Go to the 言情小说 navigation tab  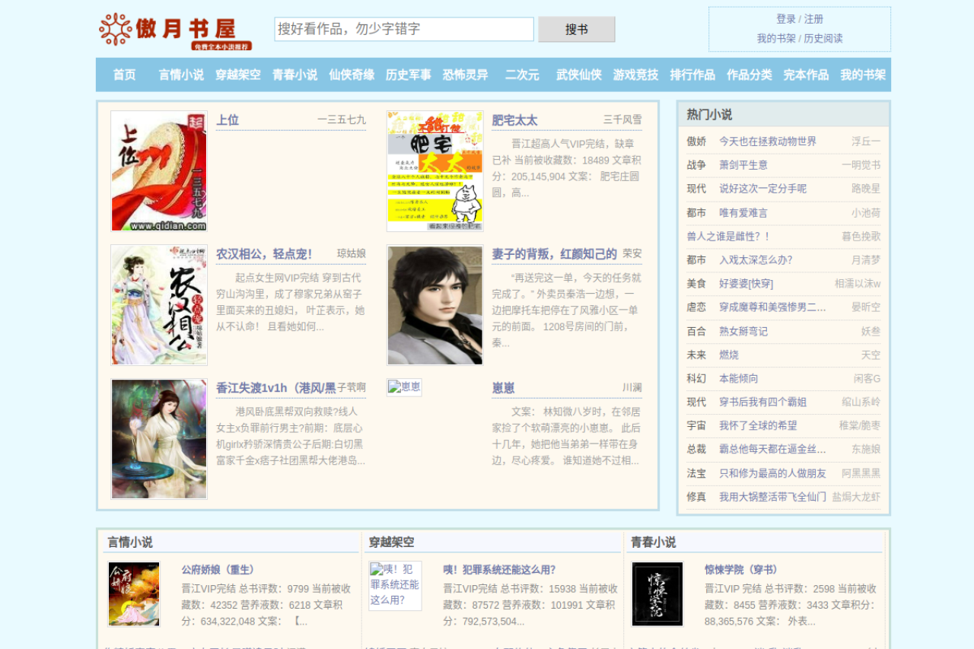[x=181, y=75]
